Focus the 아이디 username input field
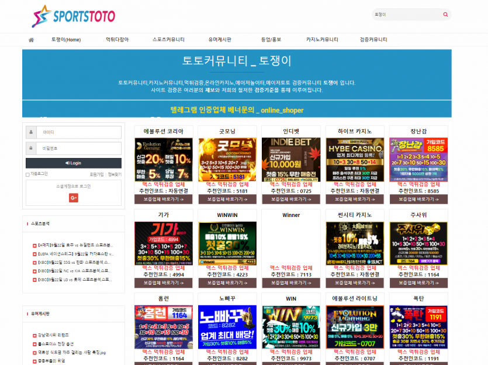Screen dimensions: 488x365 (79, 132)
